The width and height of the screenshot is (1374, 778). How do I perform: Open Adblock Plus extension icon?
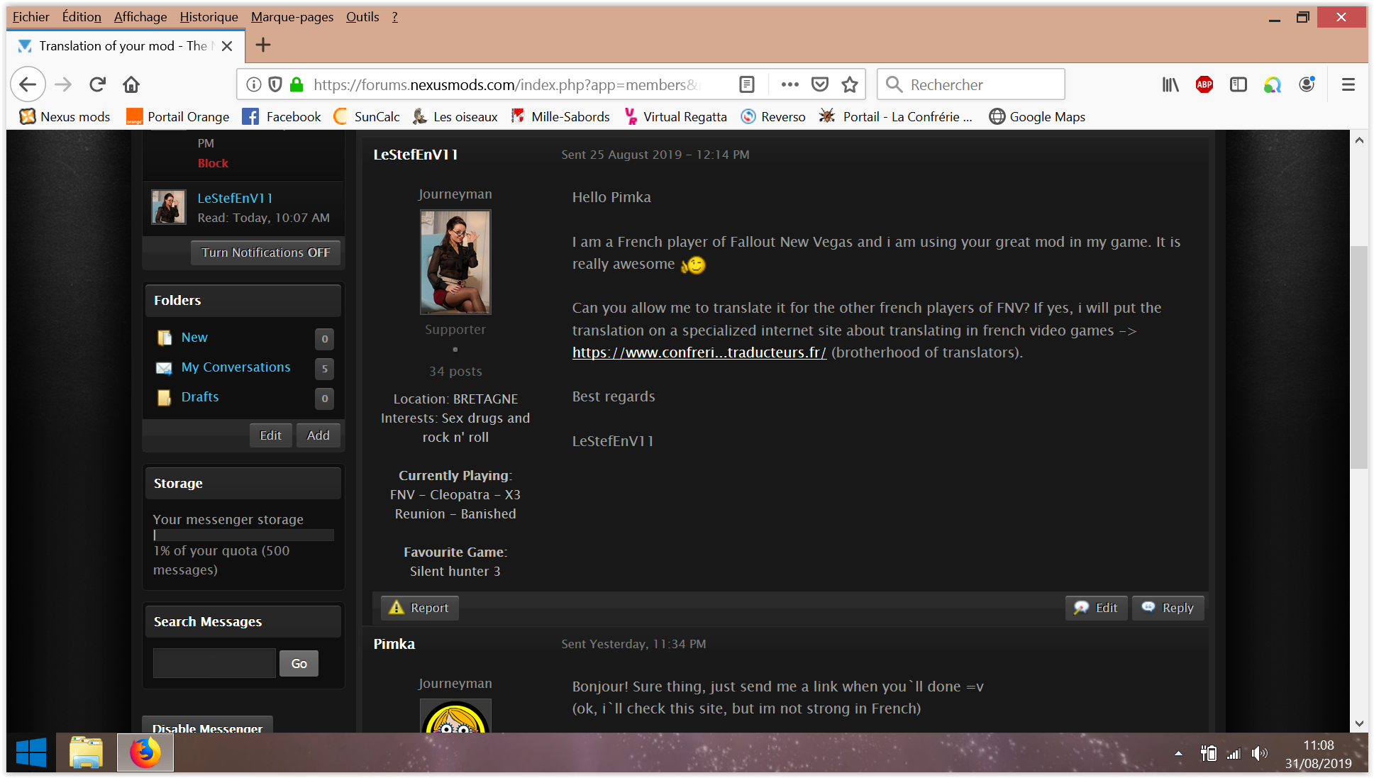pos(1204,85)
